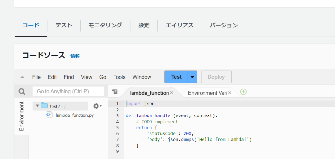Click the '# TODO implement' comment
The width and height of the screenshot is (335, 159).
(157, 122)
